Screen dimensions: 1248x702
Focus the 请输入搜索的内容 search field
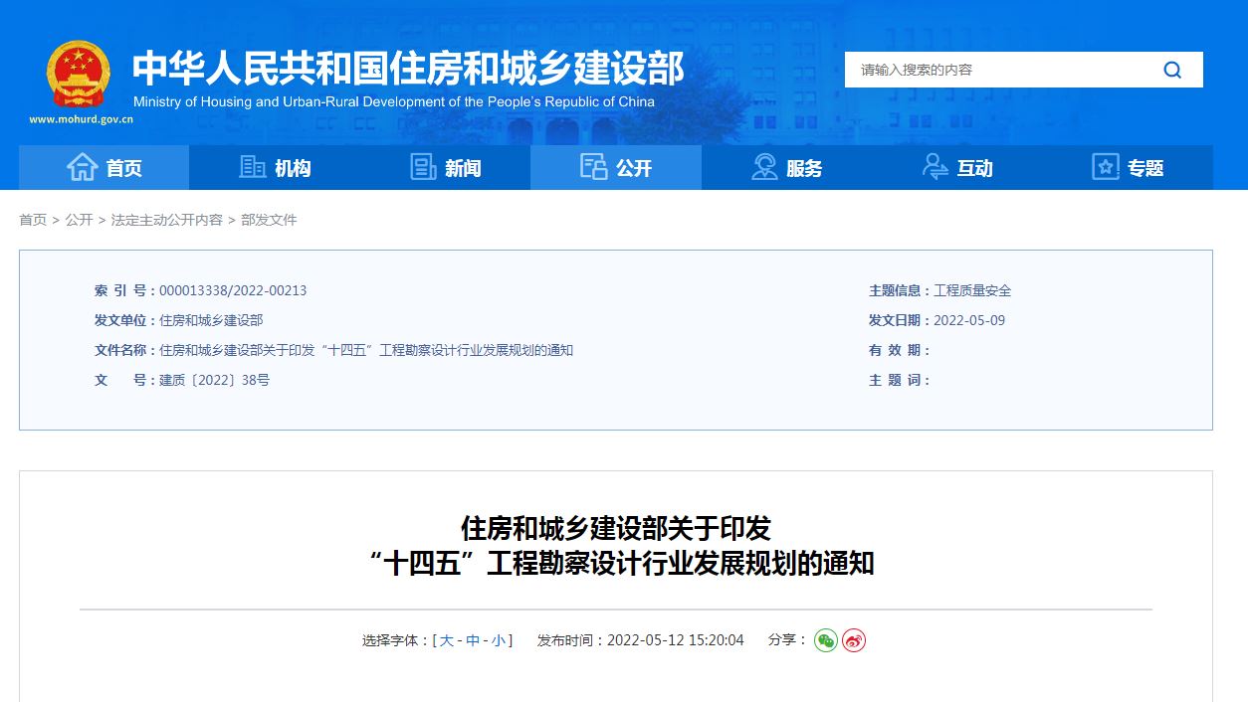click(x=995, y=70)
